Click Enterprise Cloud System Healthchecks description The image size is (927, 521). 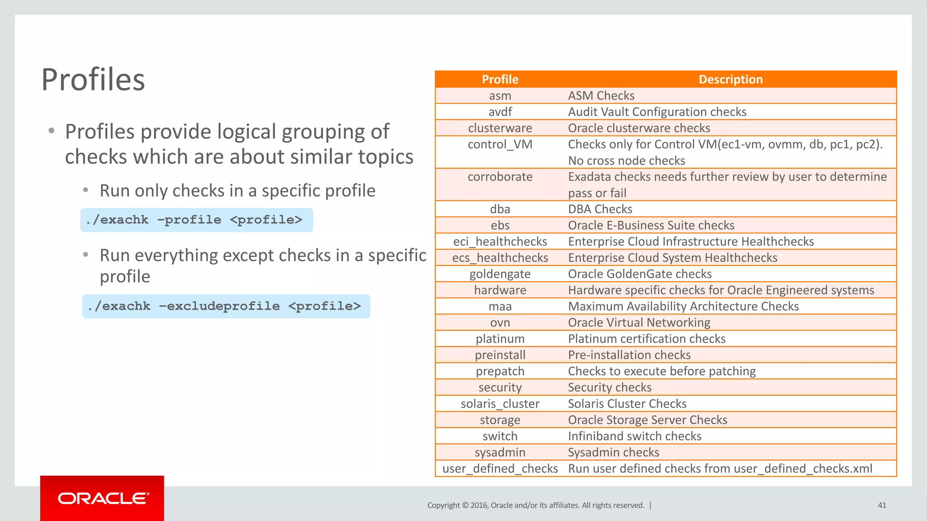coord(673,258)
